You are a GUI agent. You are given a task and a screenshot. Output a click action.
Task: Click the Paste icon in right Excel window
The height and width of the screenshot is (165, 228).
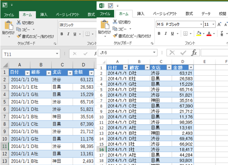coord(105,25)
